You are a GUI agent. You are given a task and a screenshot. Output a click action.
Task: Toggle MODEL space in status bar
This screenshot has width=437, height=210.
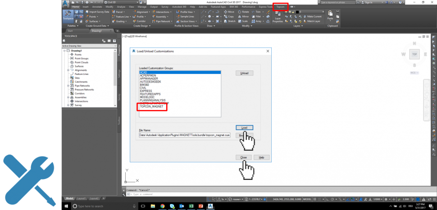(x=307, y=199)
